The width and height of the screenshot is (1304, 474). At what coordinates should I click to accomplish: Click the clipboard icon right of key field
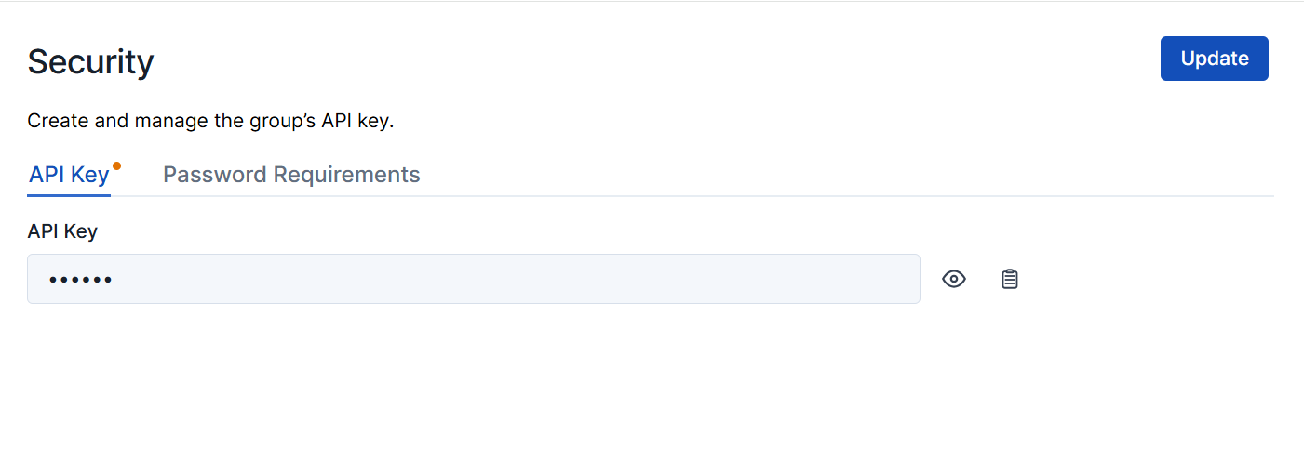tap(1010, 279)
